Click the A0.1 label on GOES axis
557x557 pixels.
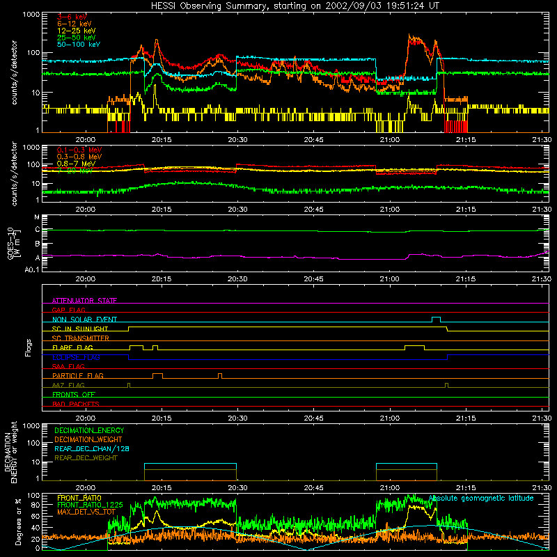(x=32, y=270)
